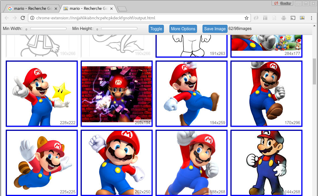Screen dimensions: 318x196
Task: Click the vertical scrollbar thumb
Action: click(x=314, y=71)
